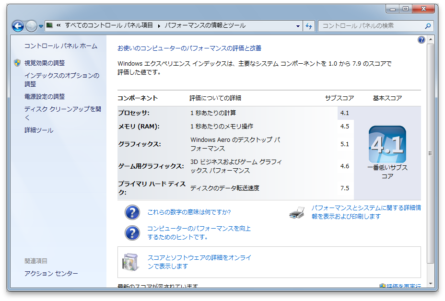Open インデックスのオプションの調整 link
Viewport: 445px width, 301px height.
62,80
